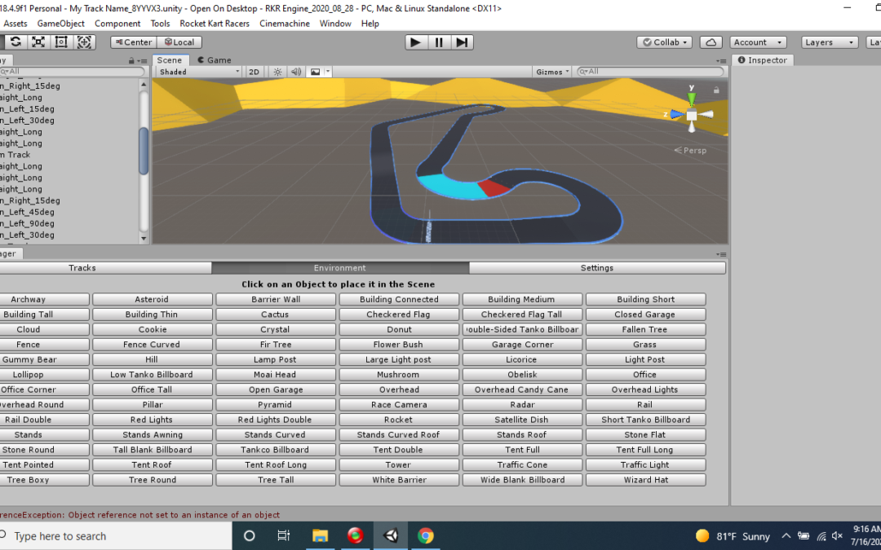Switch to the Game tab
Screen dimensions: 881x550
(x=214, y=60)
